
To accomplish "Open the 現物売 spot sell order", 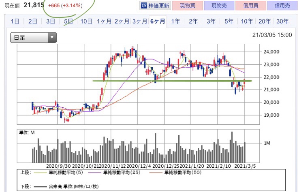I will (x=219, y=6).
